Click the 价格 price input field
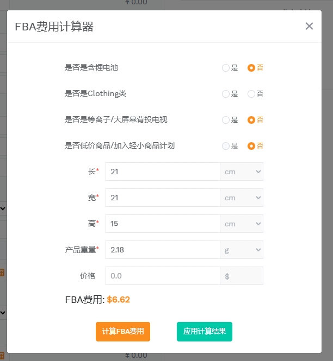The height and width of the screenshot is (361, 333). point(163,276)
